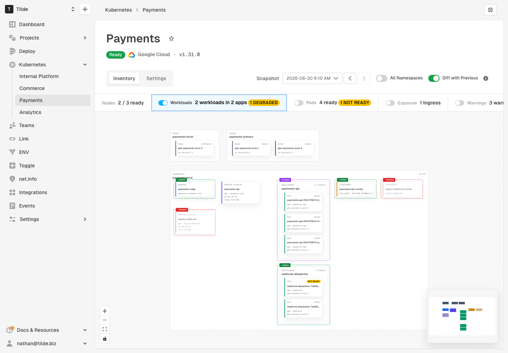Click the Teams sidebar icon
Viewport: 508px width, 353px height.
[12, 125]
